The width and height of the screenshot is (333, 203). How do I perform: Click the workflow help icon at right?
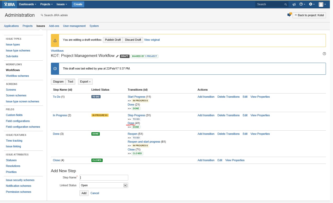click(324, 54)
